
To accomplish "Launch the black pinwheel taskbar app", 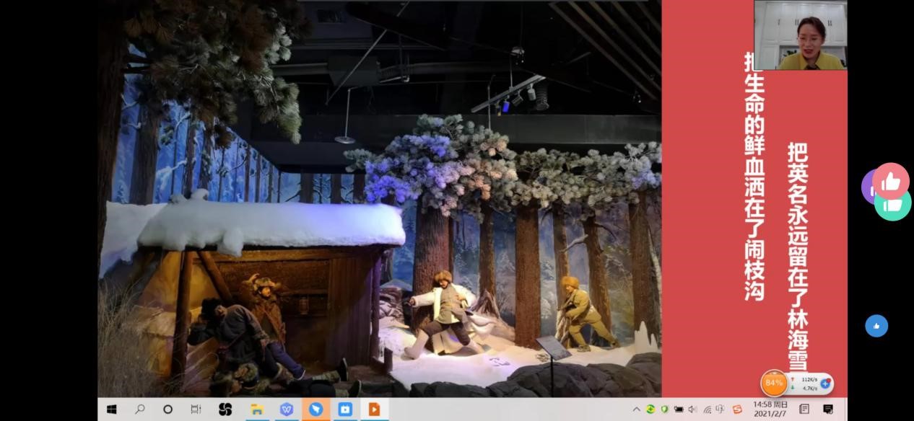I will [x=225, y=409].
